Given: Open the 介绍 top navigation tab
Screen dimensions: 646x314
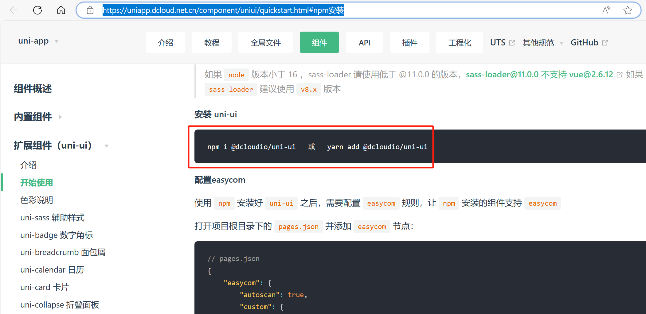Looking at the screenshot, I should pos(166,42).
